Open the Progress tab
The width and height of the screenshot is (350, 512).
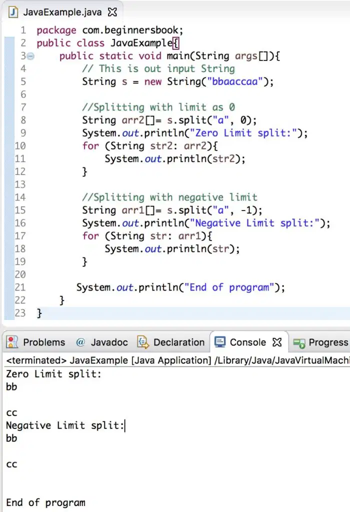320,342
